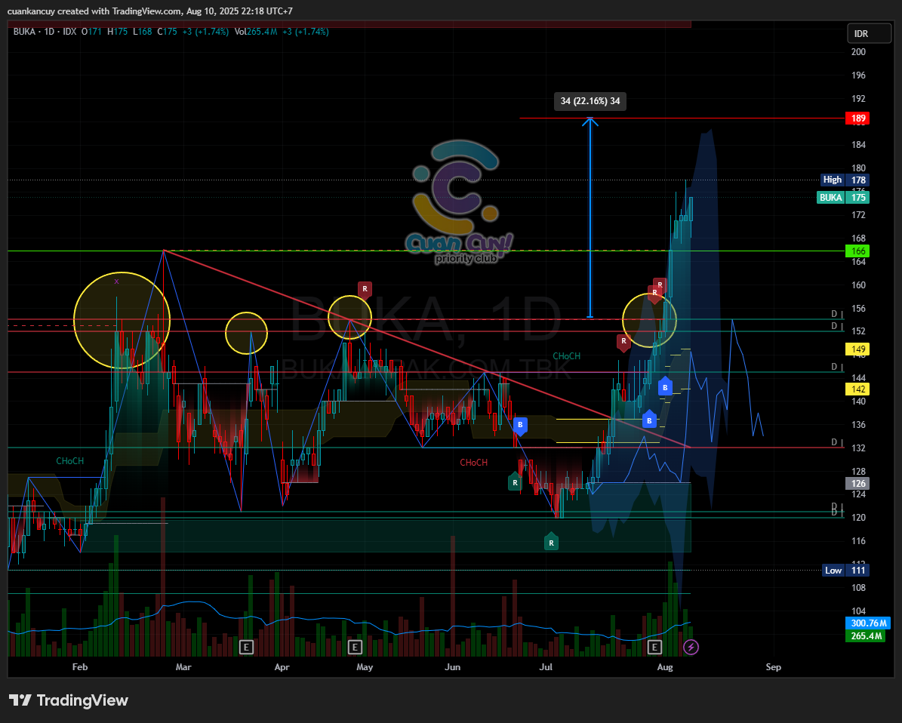
Task: Click the green 265.4 M volume label
Action: (x=865, y=635)
